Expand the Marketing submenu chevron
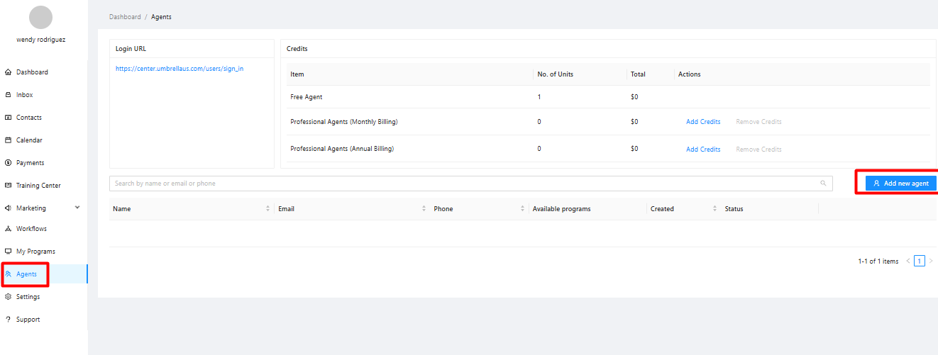938x355 pixels. (77, 208)
